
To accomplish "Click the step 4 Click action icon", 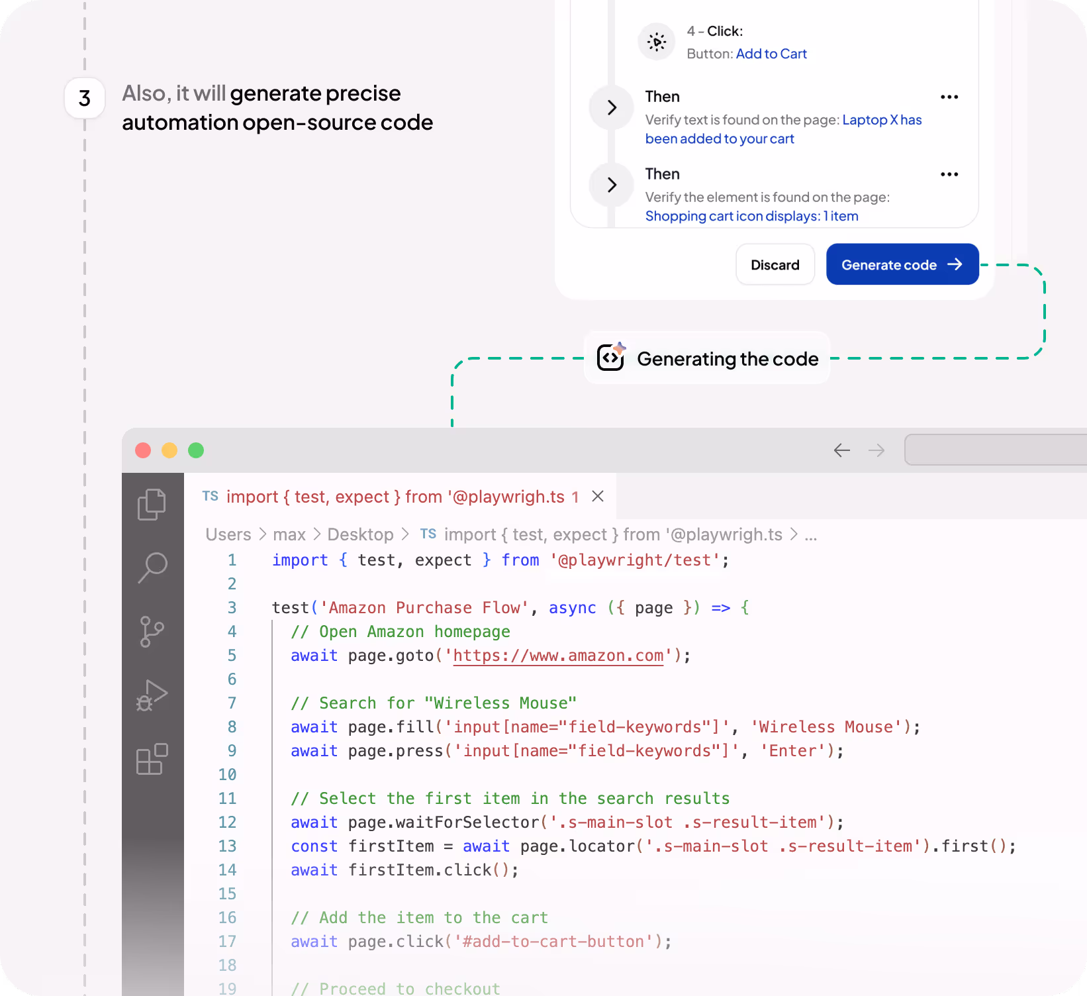I will tap(657, 42).
